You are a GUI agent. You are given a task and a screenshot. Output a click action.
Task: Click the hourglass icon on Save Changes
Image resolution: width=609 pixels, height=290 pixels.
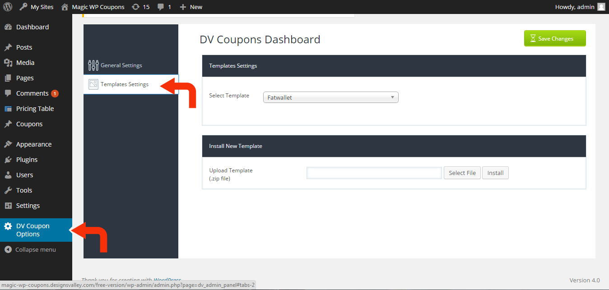(533, 39)
